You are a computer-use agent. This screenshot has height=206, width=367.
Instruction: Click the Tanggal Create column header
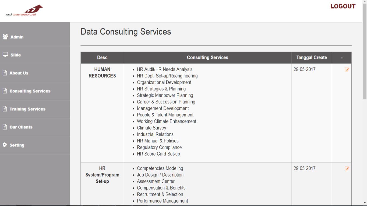click(x=312, y=57)
